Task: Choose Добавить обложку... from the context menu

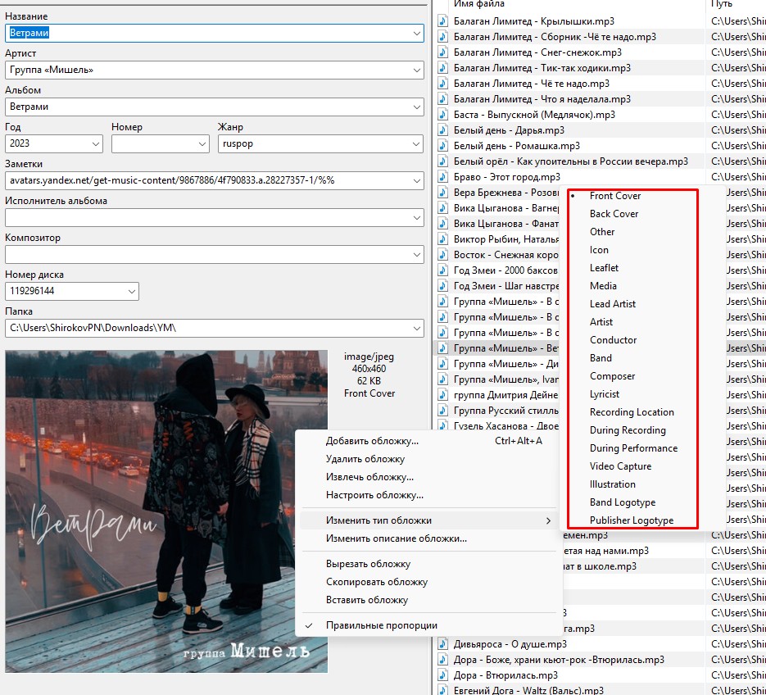Action: (x=372, y=441)
